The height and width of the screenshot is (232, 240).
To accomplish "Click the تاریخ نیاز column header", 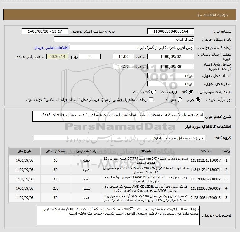I will pyautogui.click(x=25, y=151).
